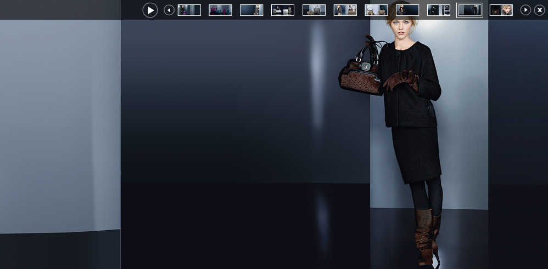548x269 pixels.
Task: Open the ninth thumbnail in the strip
Action: [x=439, y=10]
